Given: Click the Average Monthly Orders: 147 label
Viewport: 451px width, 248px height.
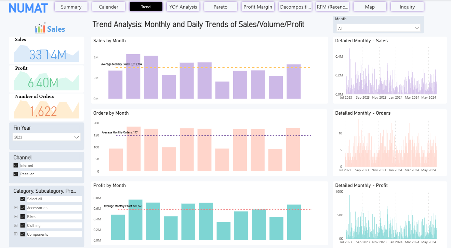Looking at the screenshot, I should [120, 132].
